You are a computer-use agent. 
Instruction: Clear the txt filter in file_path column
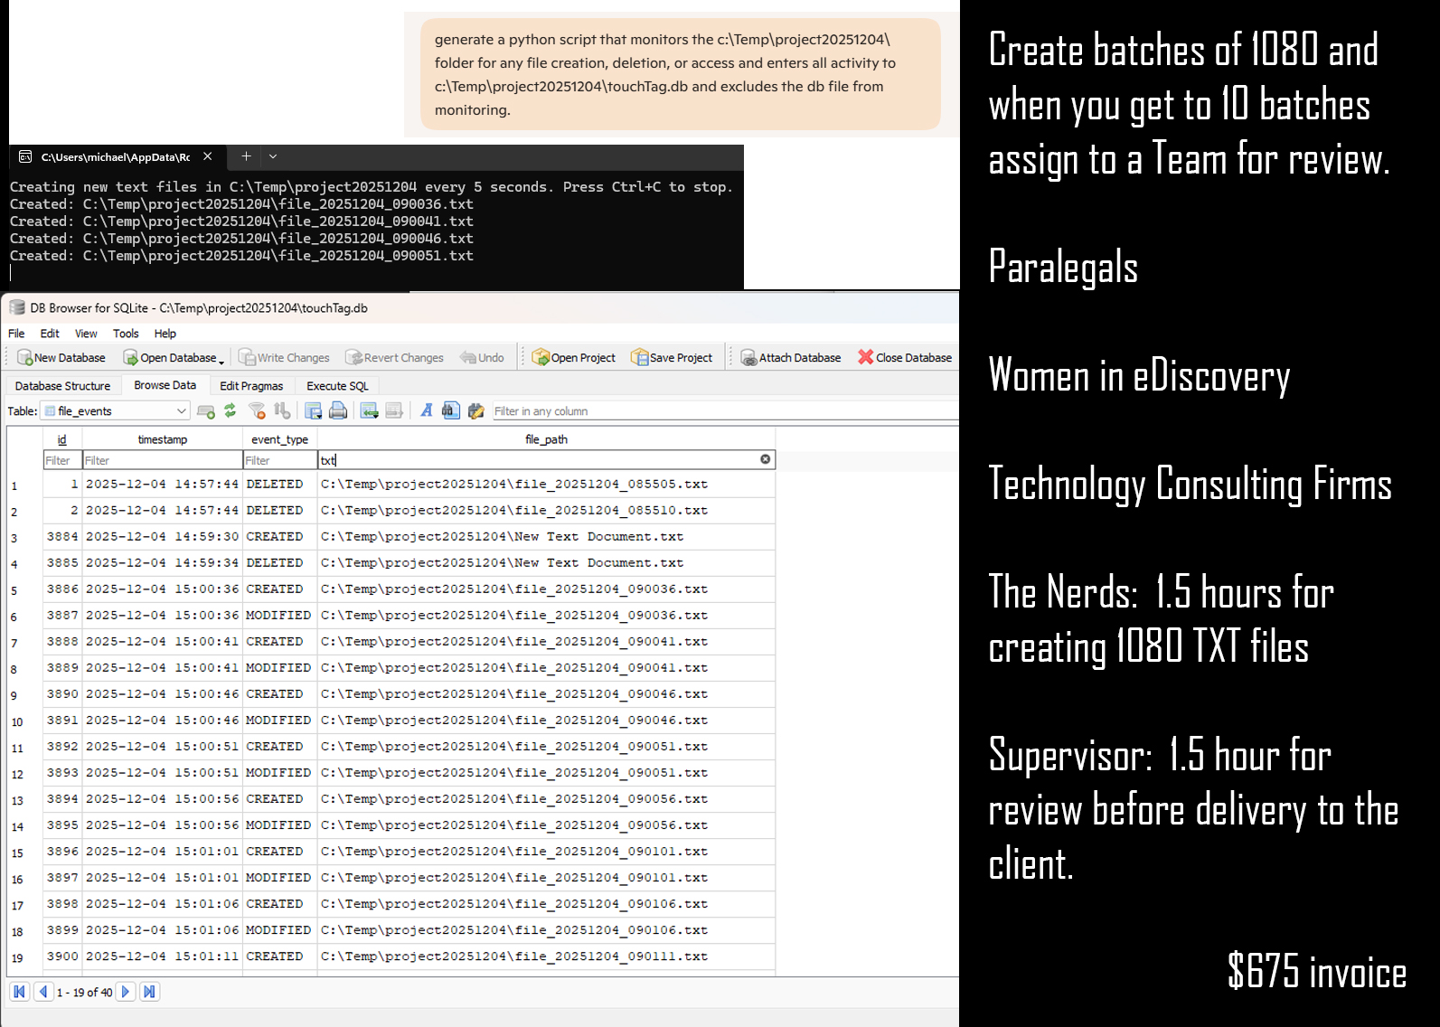765,459
